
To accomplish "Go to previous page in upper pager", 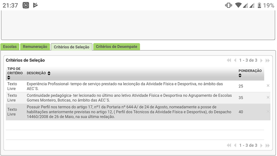I will (235, 60).
